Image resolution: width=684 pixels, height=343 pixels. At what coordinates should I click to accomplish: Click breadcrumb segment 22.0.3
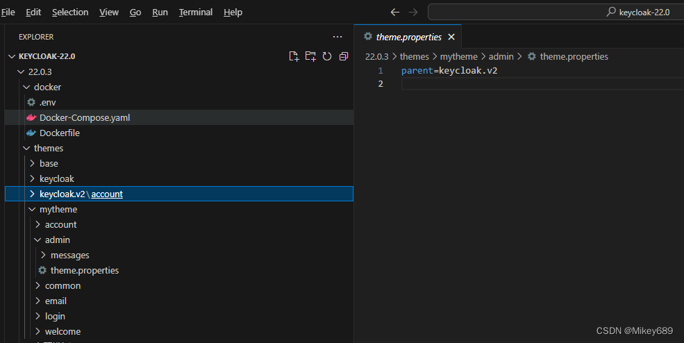pyautogui.click(x=376, y=56)
